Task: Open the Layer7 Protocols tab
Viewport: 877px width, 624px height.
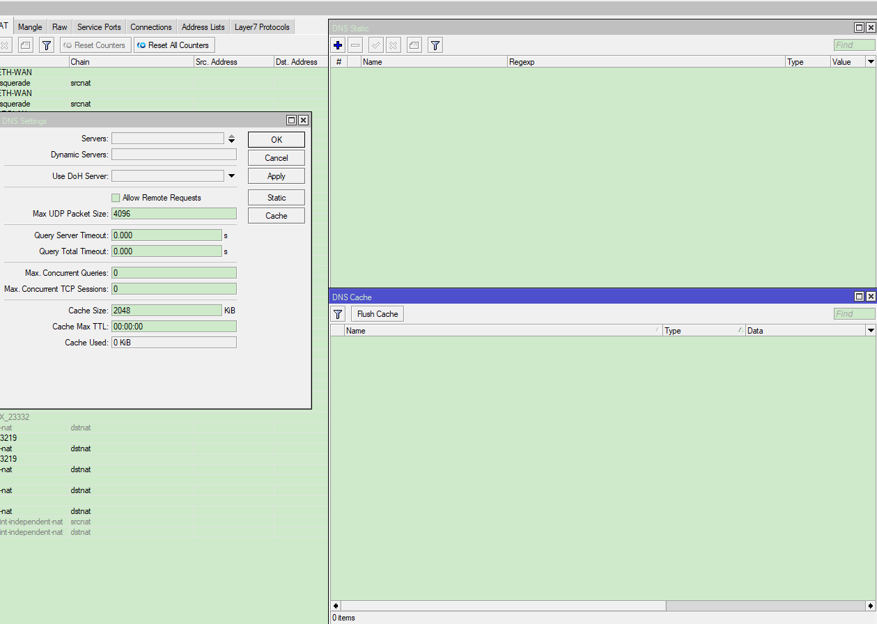Action: pyautogui.click(x=262, y=27)
